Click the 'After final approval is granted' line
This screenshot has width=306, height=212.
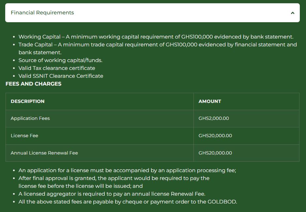[114, 178]
